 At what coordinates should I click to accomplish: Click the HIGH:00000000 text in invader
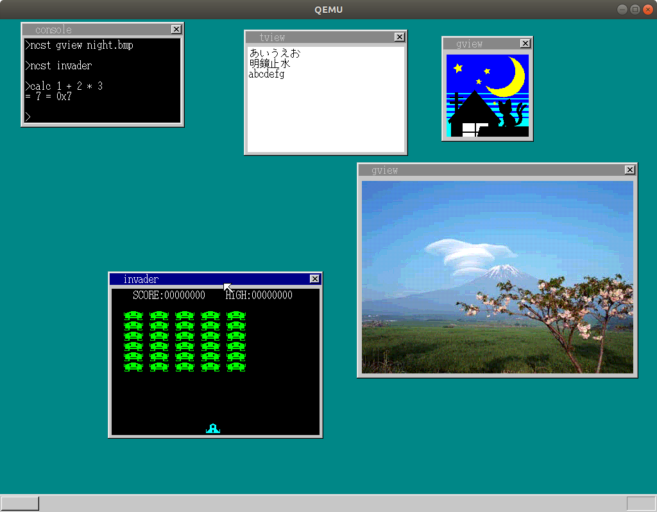point(259,295)
